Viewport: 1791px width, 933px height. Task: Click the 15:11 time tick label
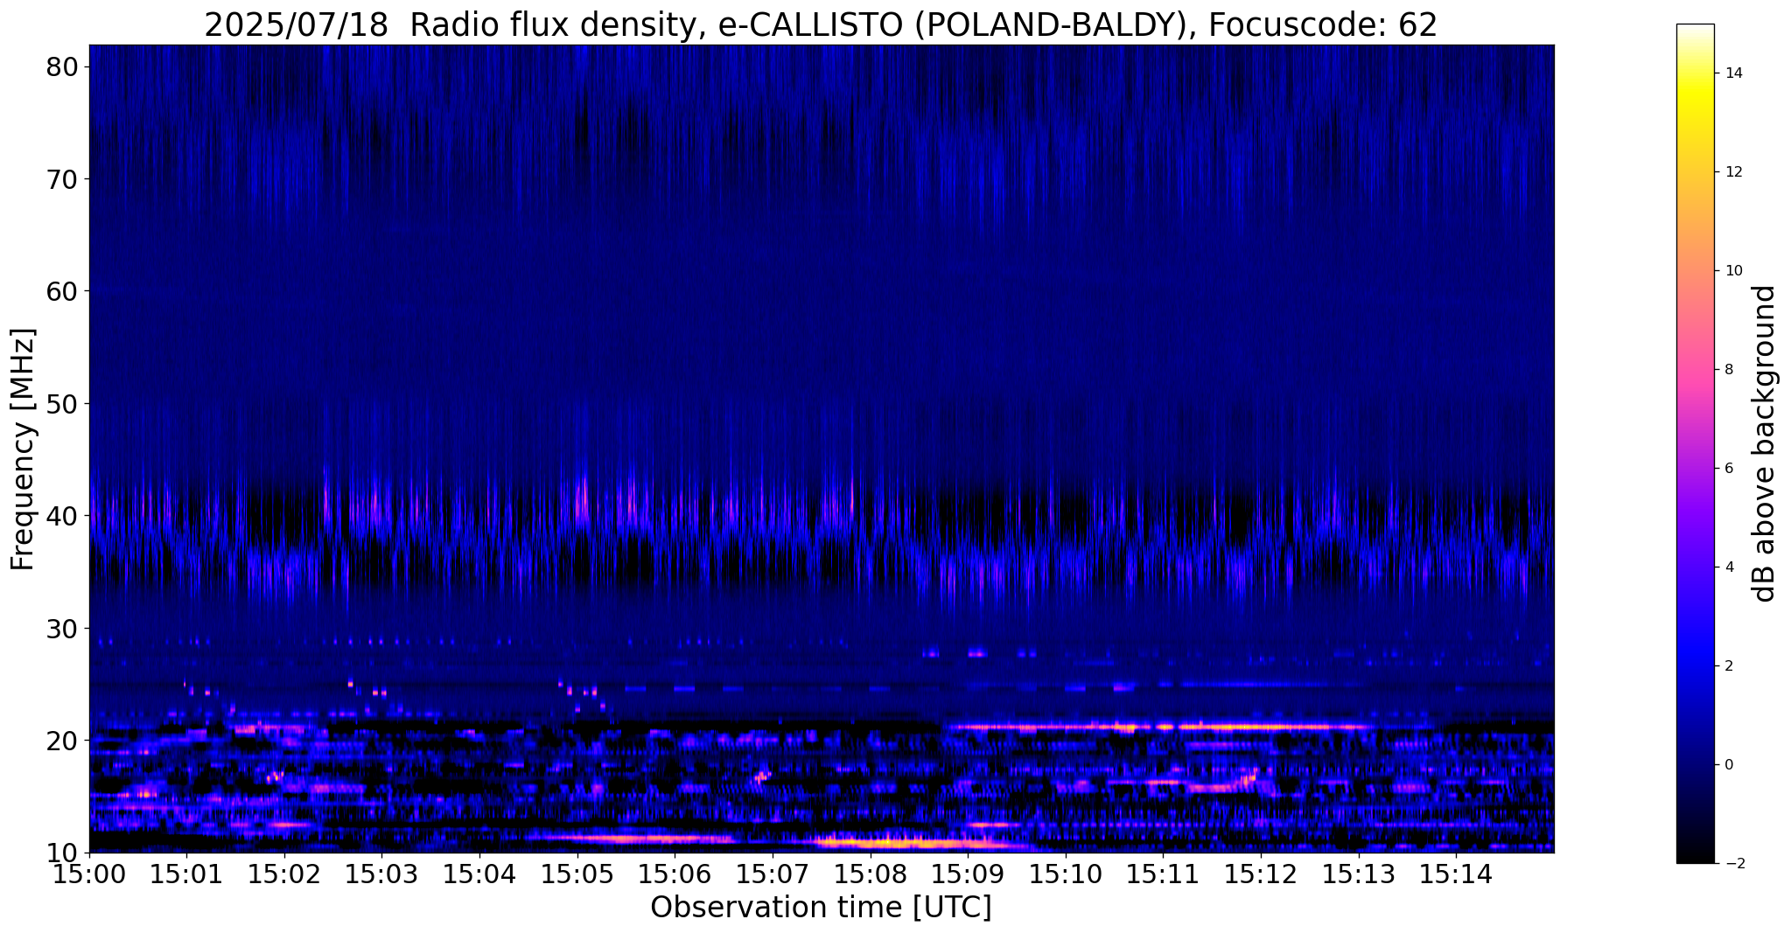(x=1163, y=874)
